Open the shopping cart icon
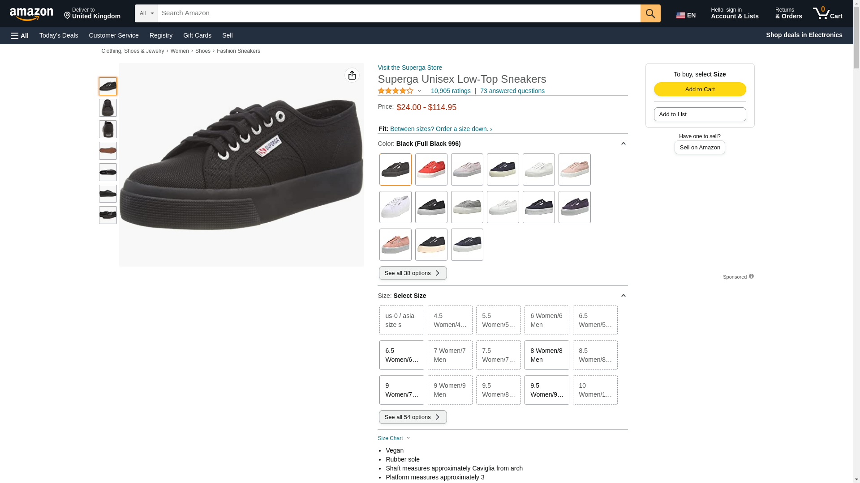Screen dimensions: 860x483 tap(828, 13)
